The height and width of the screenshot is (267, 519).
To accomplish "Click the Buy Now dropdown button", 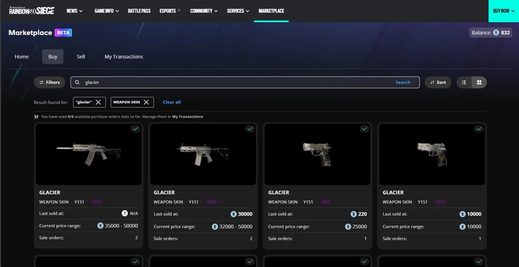I will tap(503, 11).
